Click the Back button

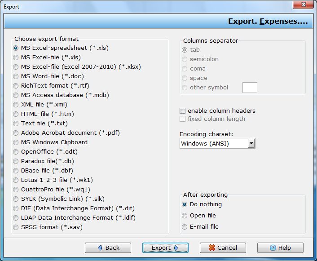click(108, 248)
